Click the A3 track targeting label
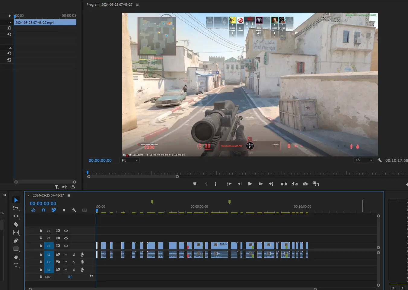 click(x=48, y=270)
